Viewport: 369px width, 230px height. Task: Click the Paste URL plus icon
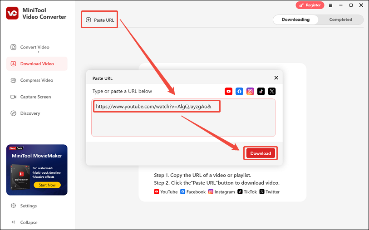click(x=88, y=20)
